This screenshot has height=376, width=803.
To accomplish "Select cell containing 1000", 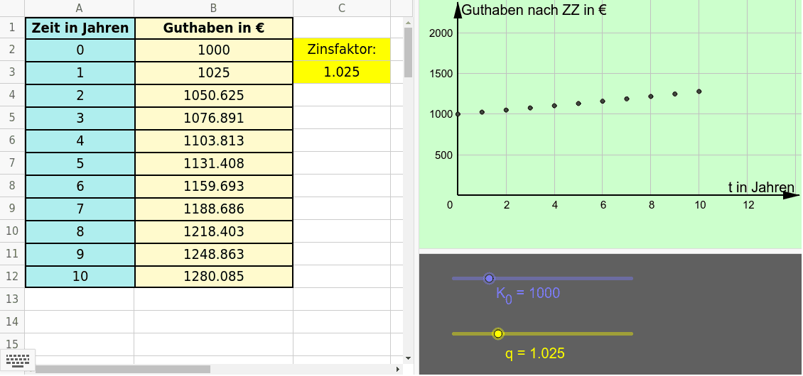I will 214,50.
